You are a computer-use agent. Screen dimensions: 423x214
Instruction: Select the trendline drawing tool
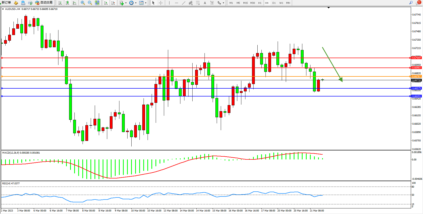point(184,3)
